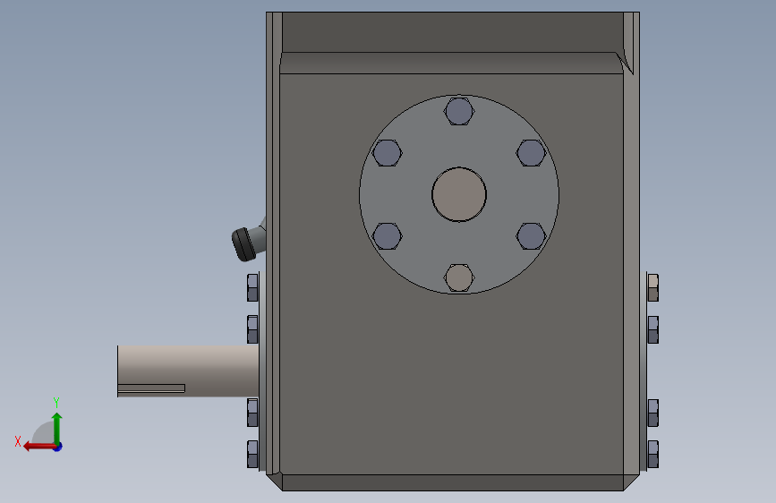776x503 pixels.
Task: Select the upper-left hex bolt on round flange
Action: click(x=387, y=152)
